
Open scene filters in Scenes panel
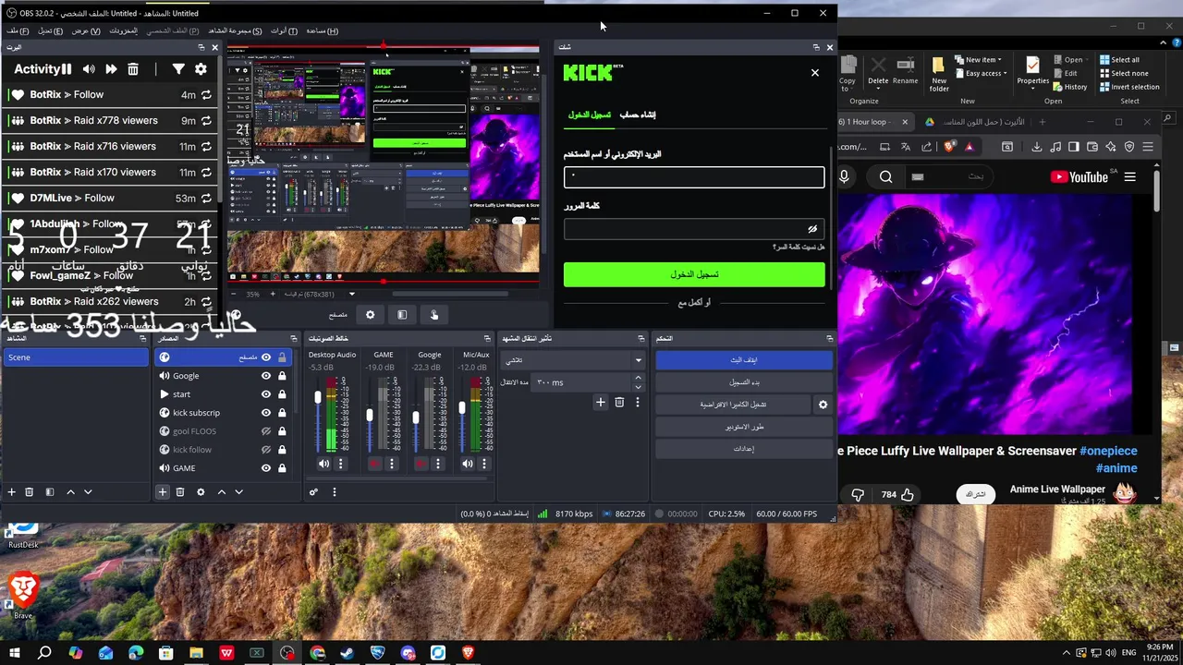pyautogui.click(x=50, y=492)
